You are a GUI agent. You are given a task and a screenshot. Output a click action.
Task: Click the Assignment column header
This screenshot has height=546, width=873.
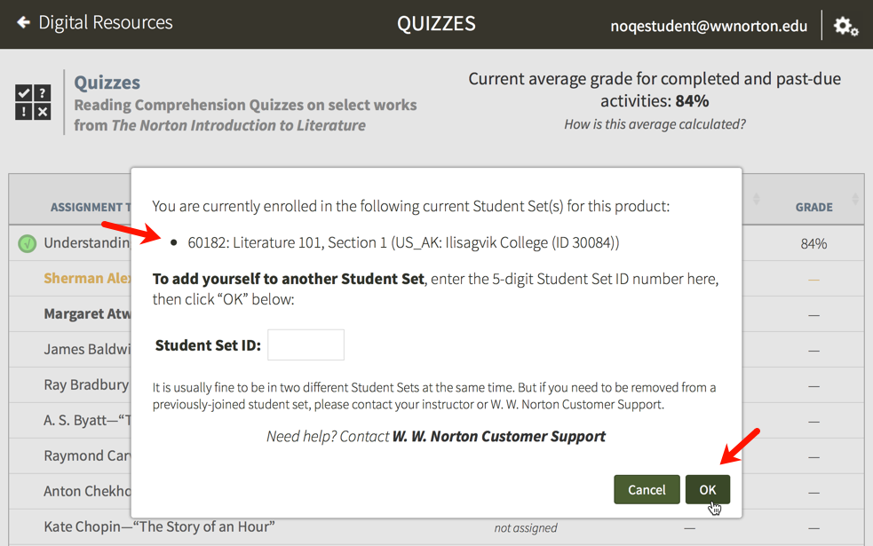pos(89,207)
